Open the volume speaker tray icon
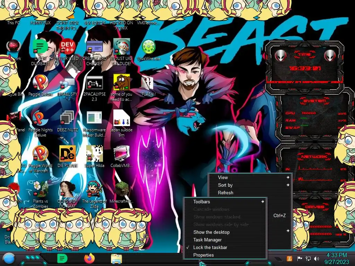The image size is (355, 266). (x=317, y=258)
